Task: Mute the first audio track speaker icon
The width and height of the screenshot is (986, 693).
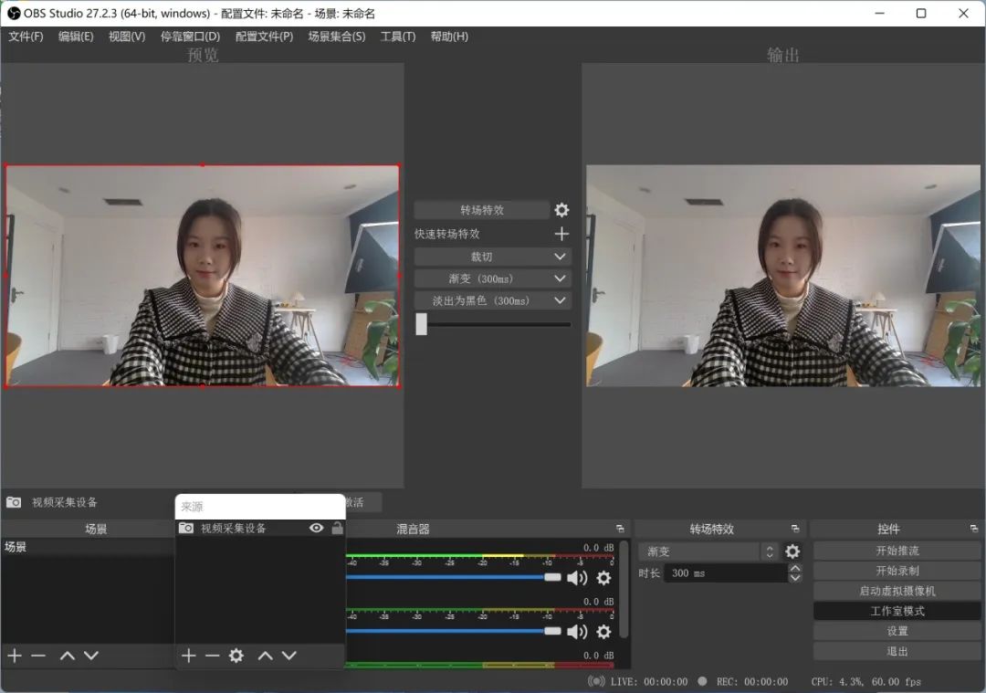Action: click(578, 578)
